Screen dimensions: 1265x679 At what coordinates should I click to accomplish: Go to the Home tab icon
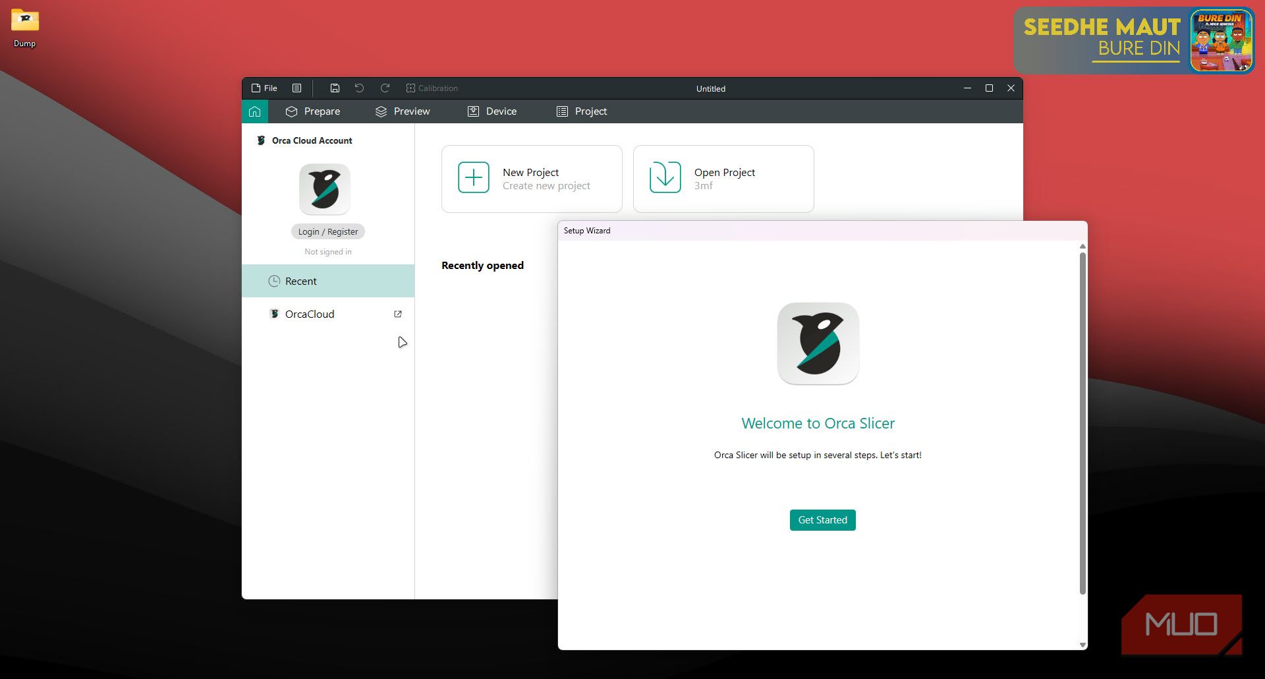coord(255,111)
